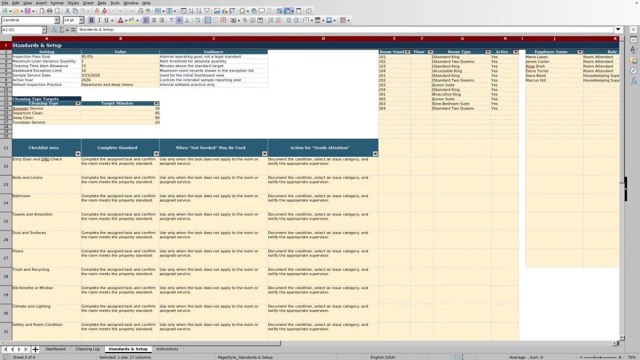Open Checklist Area column filter dropdown
The width and height of the screenshot is (640, 360).
coord(78,154)
